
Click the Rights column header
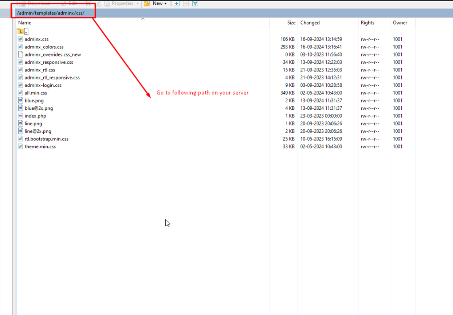tap(367, 23)
